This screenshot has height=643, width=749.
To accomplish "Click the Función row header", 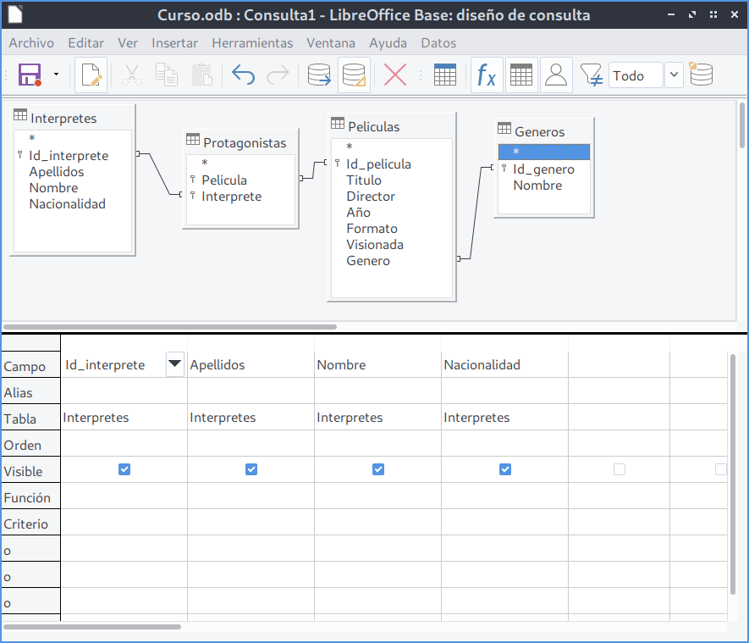I will (30, 497).
